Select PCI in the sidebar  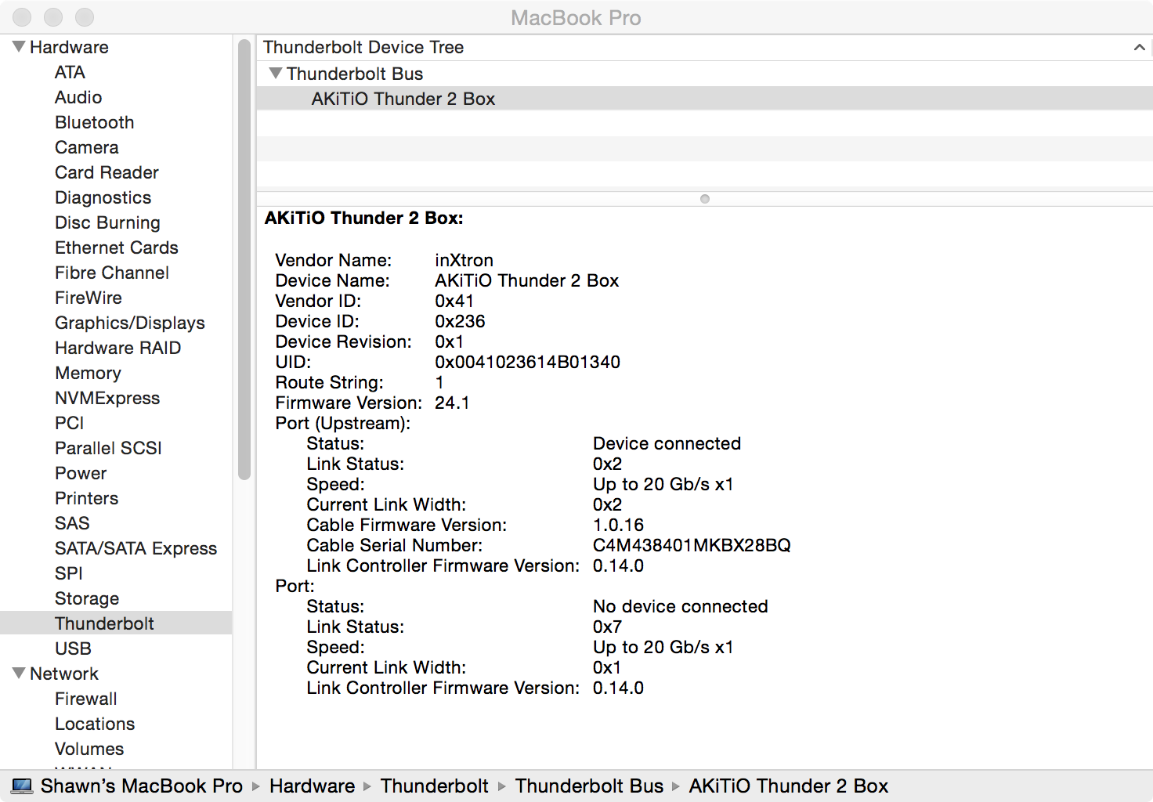[x=70, y=423]
